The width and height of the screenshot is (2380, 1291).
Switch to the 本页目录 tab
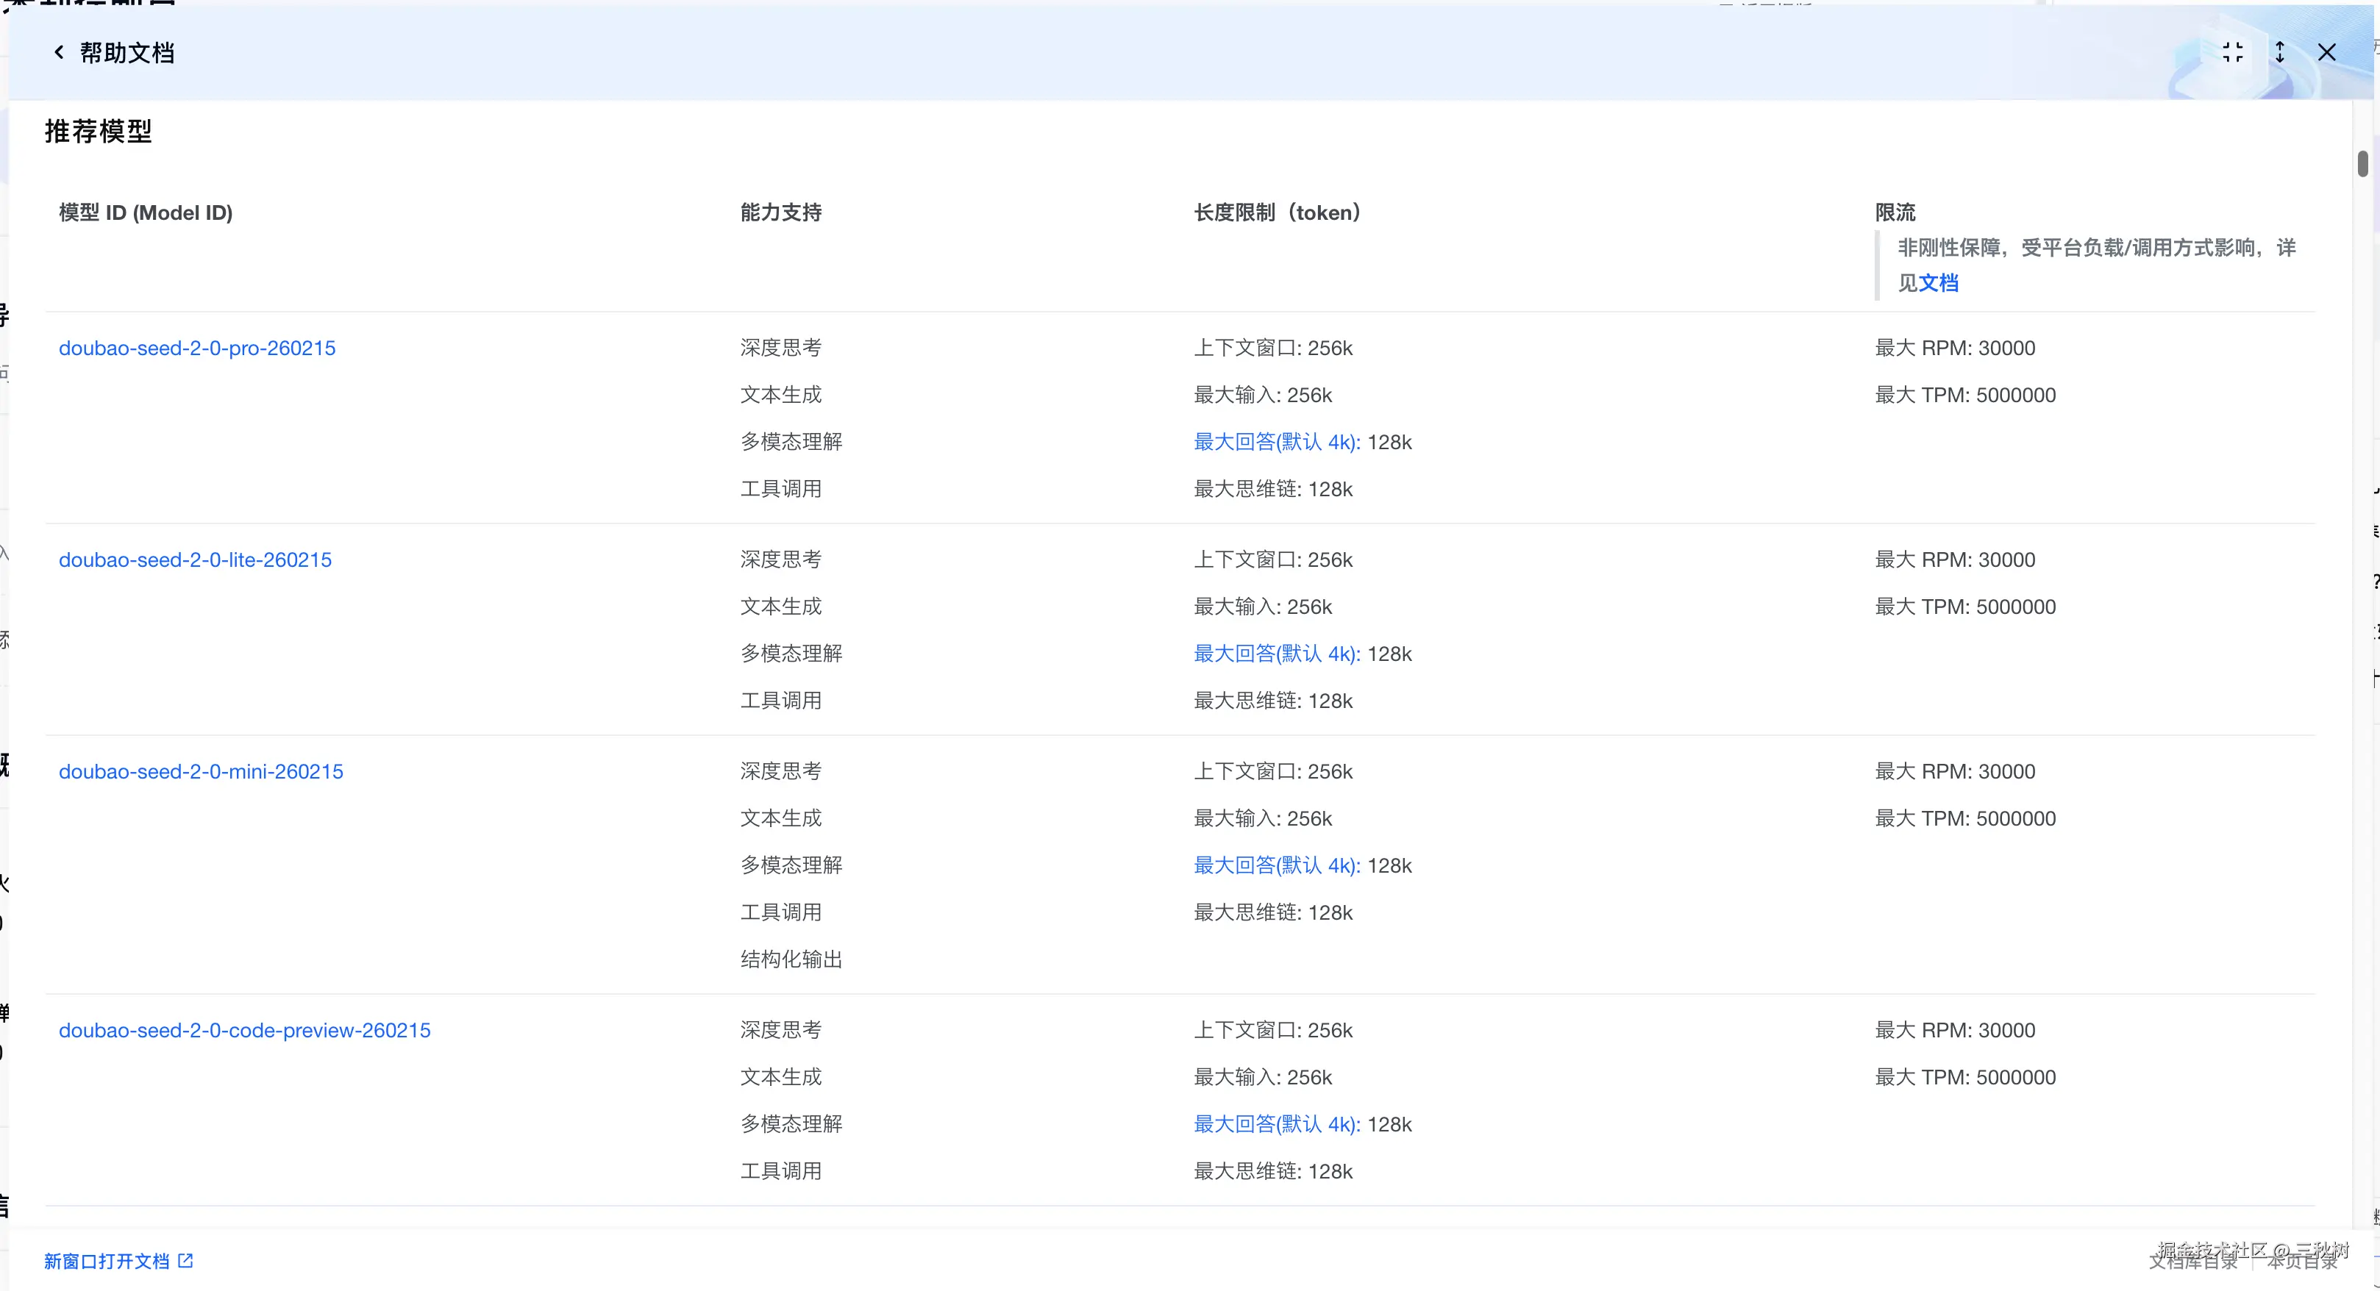pyautogui.click(x=2301, y=1262)
